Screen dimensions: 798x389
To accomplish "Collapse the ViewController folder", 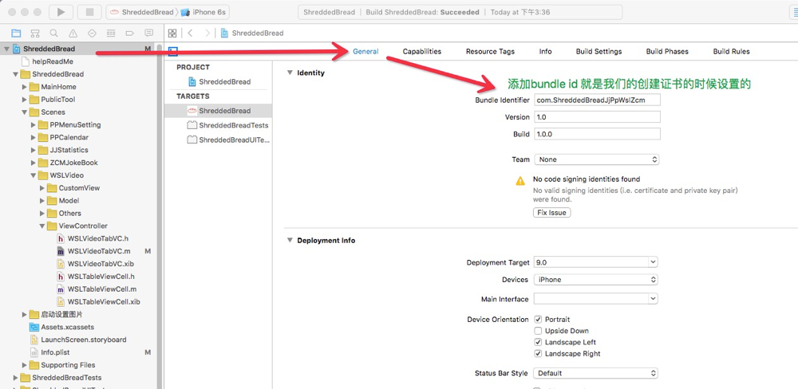I will [x=42, y=226].
